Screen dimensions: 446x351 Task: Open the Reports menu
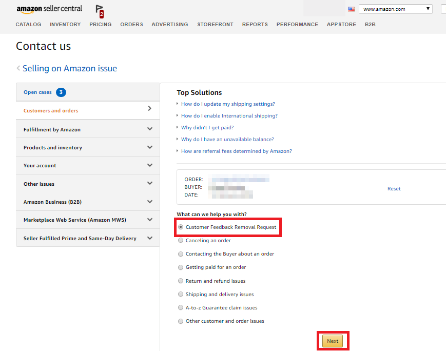(x=255, y=25)
